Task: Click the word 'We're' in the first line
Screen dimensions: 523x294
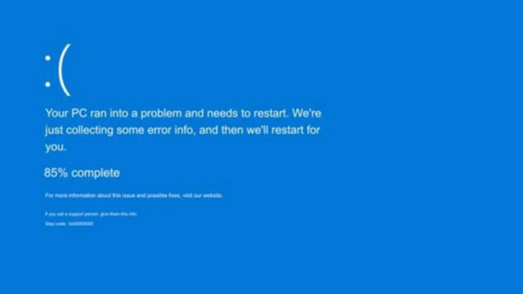Action: (x=307, y=113)
